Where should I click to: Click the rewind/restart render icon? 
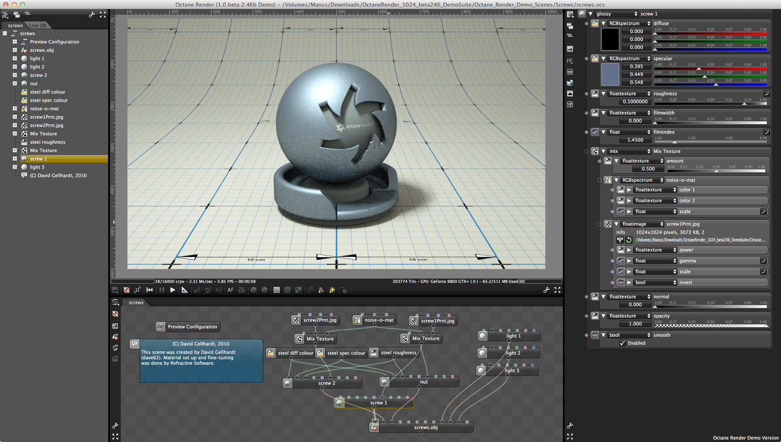pos(150,290)
